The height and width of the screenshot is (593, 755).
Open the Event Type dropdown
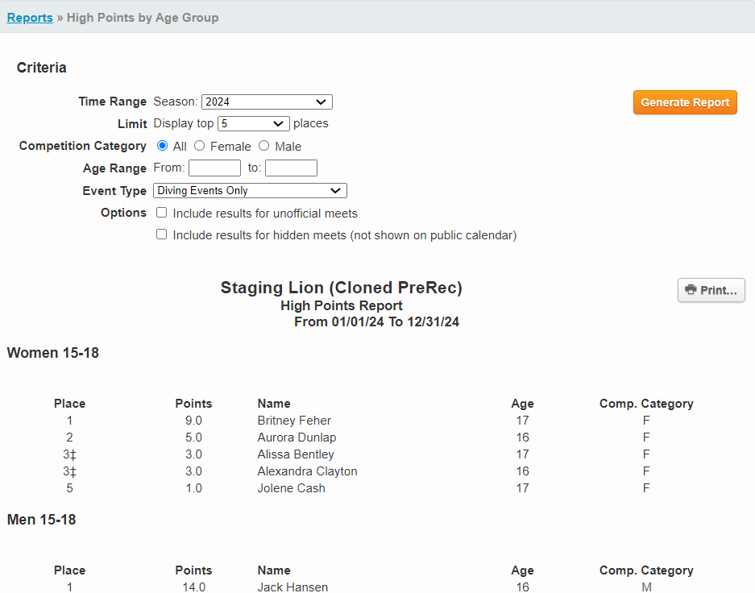pyautogui.click(x=250, y=191)
